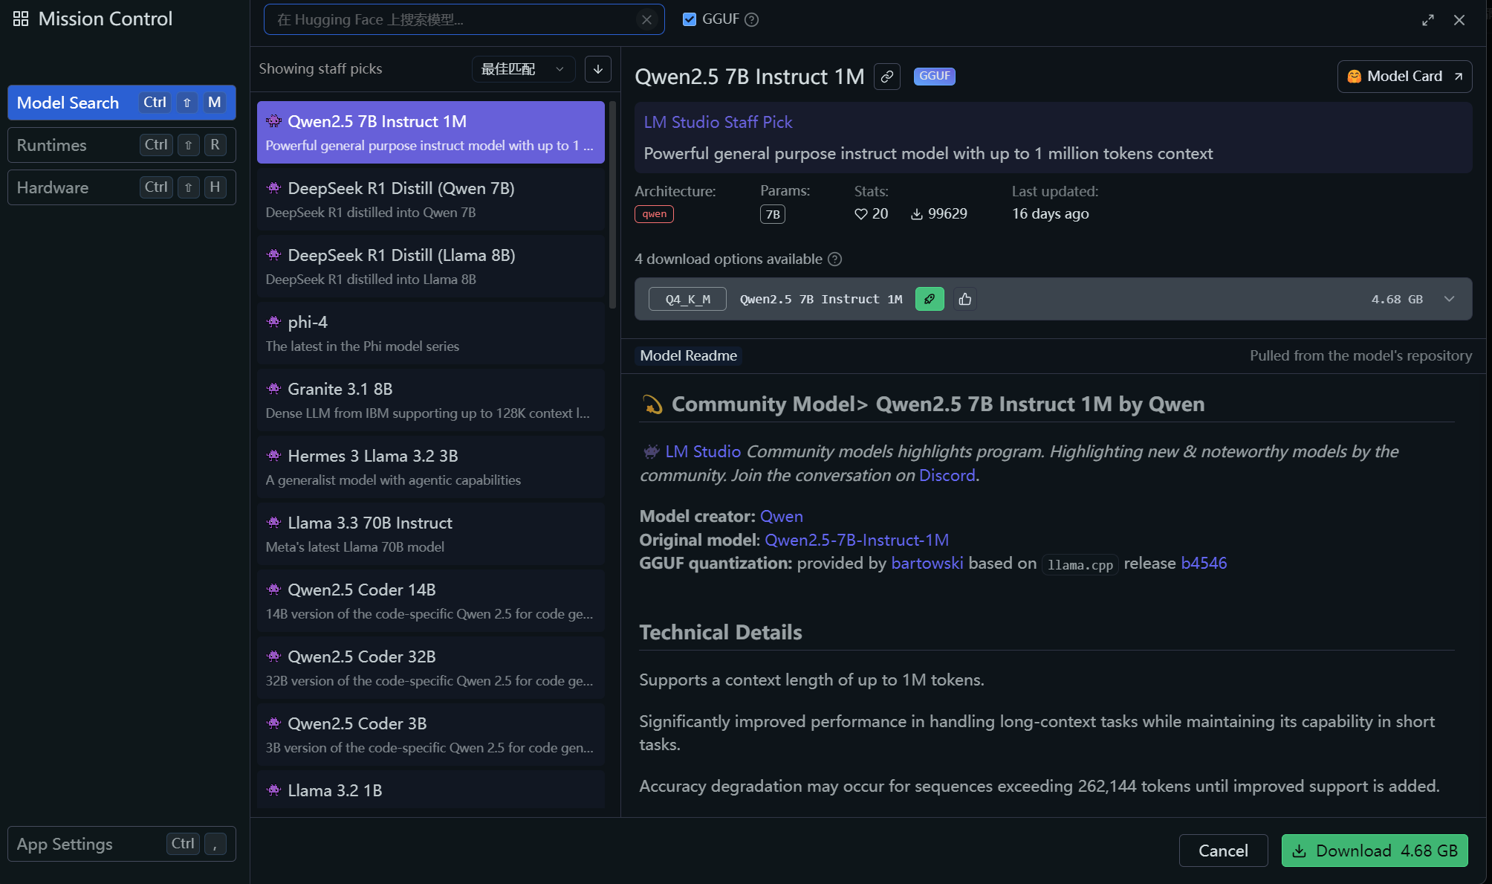
Task: Toggle sort direction arrow button
Action: click(x=598, y=69)
